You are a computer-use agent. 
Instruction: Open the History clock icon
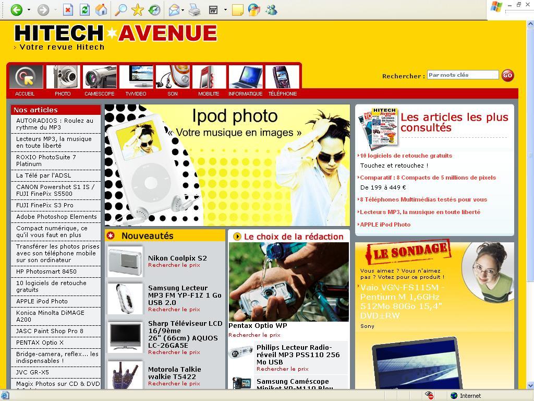coord(154,10)
